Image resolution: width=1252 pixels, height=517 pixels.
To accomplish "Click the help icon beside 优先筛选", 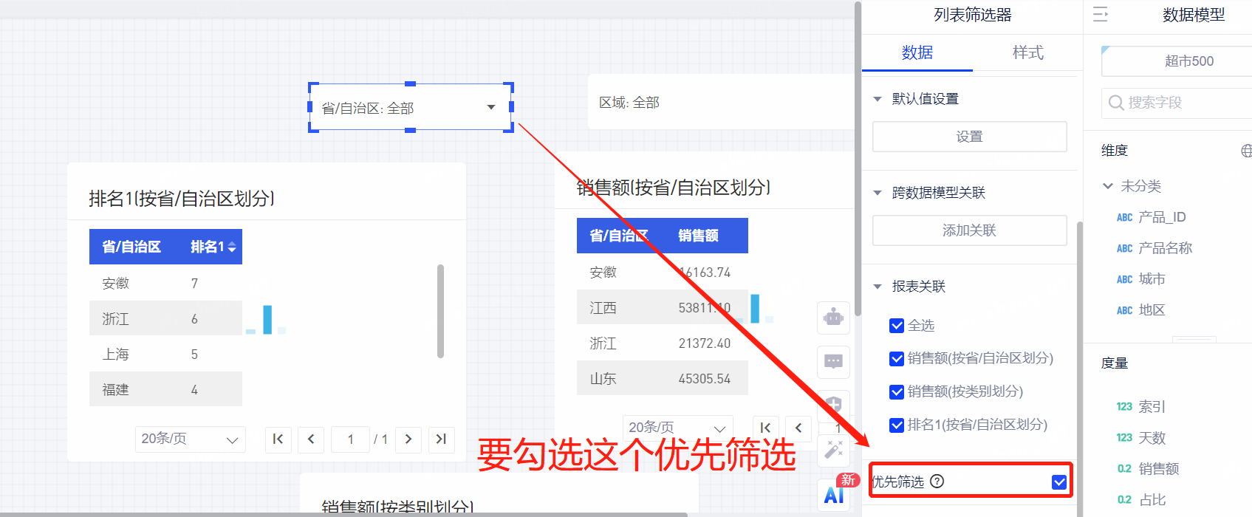I will point(937,482).
